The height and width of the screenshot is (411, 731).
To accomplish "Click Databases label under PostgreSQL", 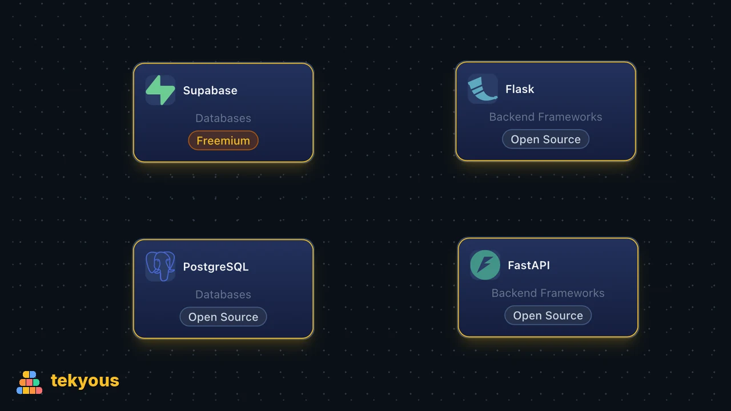I will (223, 295).
